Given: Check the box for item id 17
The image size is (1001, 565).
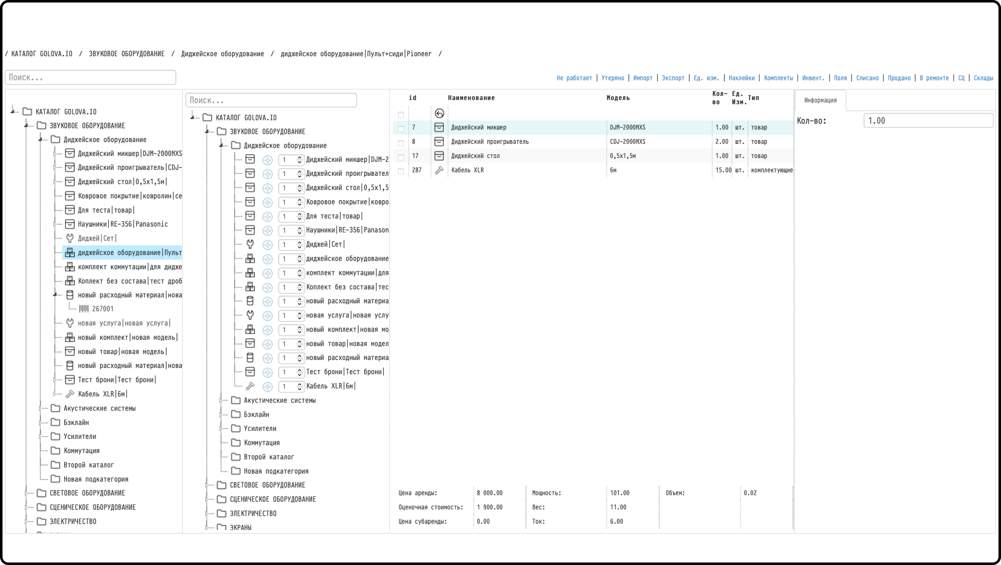Looking at the screenshot, I should pyautogui.click(x=401, y=157).
